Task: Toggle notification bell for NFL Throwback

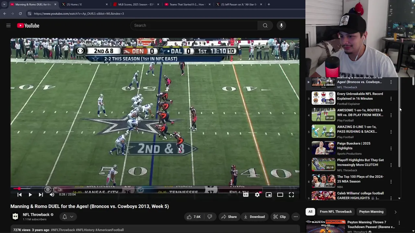Action: click(x=65, y=217)
